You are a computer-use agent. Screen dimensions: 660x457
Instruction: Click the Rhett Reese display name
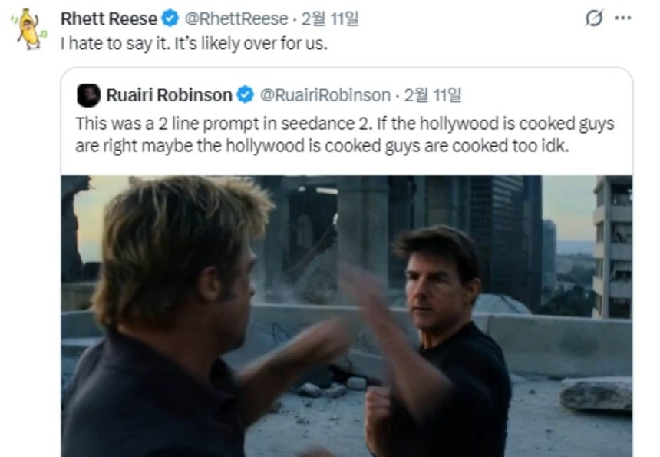pos(109,18)
